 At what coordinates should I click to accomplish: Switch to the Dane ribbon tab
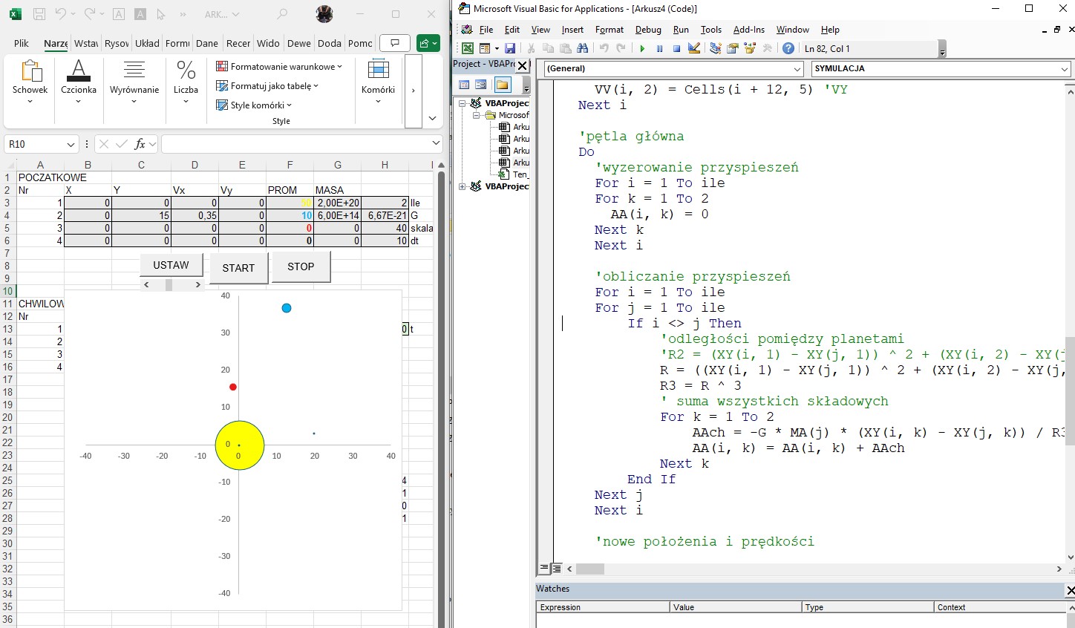click(x=206, y=43)
